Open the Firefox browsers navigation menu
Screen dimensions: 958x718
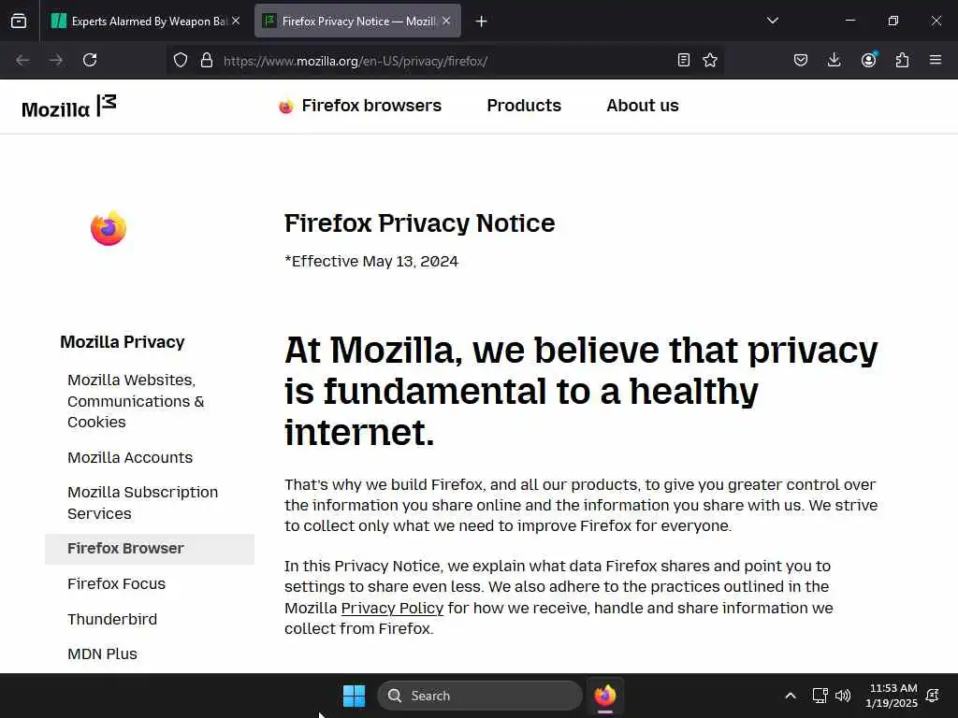tap(360, 106)
